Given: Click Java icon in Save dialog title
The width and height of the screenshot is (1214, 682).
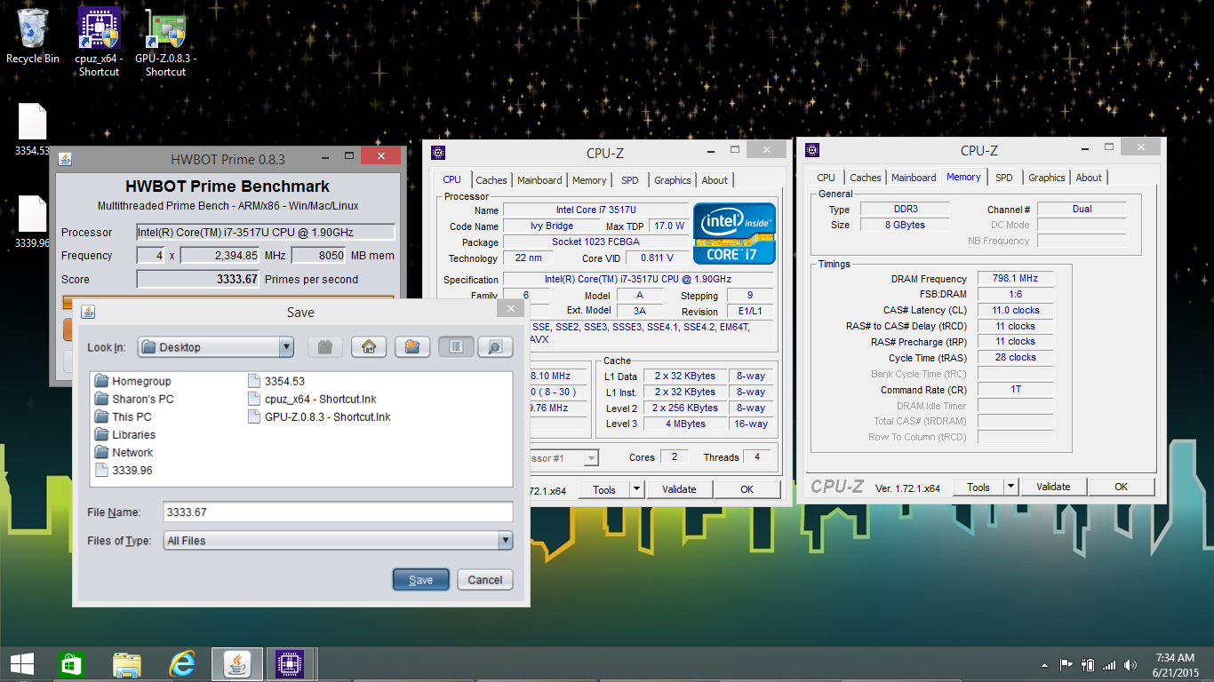Looking at the screenshot, I should pyautogui.click(x=88, y=312).
